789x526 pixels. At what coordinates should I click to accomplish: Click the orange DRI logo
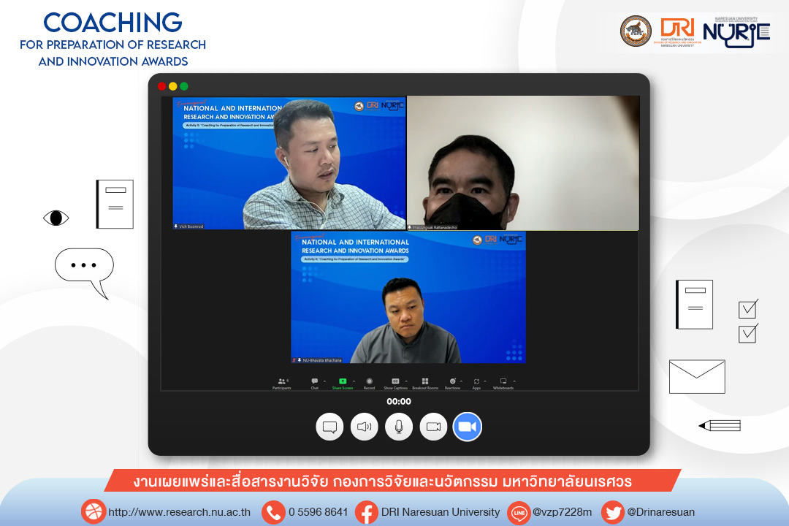tap(677, 31)
